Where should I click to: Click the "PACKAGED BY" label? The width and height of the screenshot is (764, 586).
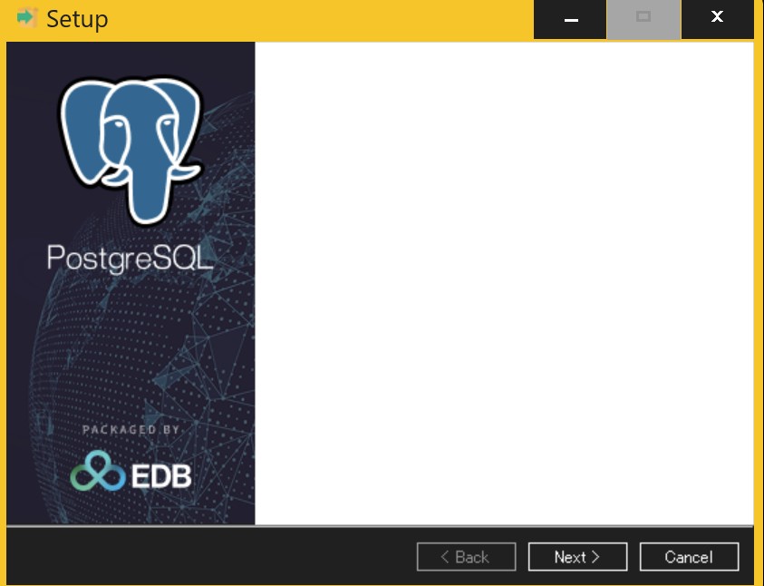[131, 430]
